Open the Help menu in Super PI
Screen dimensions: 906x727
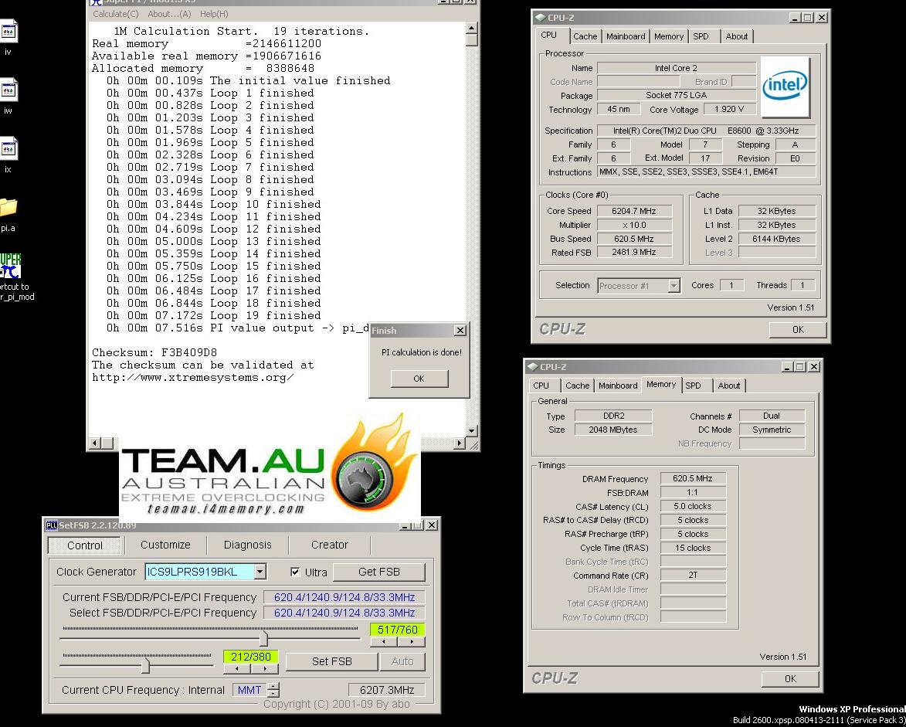pyautogui.click(x=214, y=14)
